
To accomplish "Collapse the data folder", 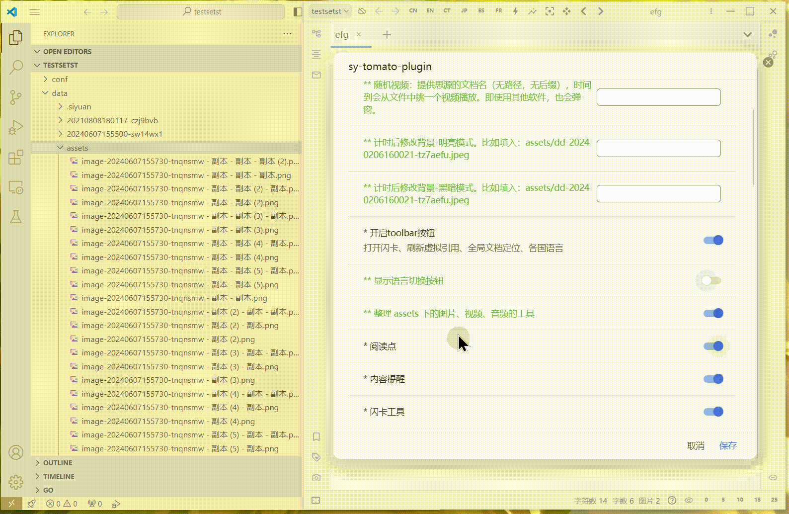I will (x=166, y=93).
